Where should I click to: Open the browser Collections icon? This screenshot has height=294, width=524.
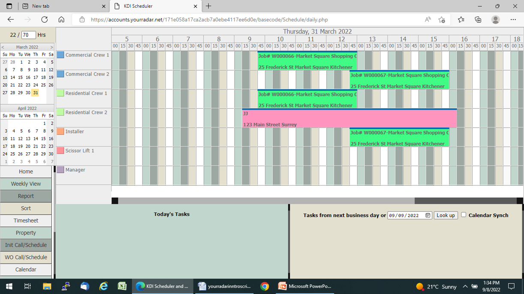click(x=478, y=20)
